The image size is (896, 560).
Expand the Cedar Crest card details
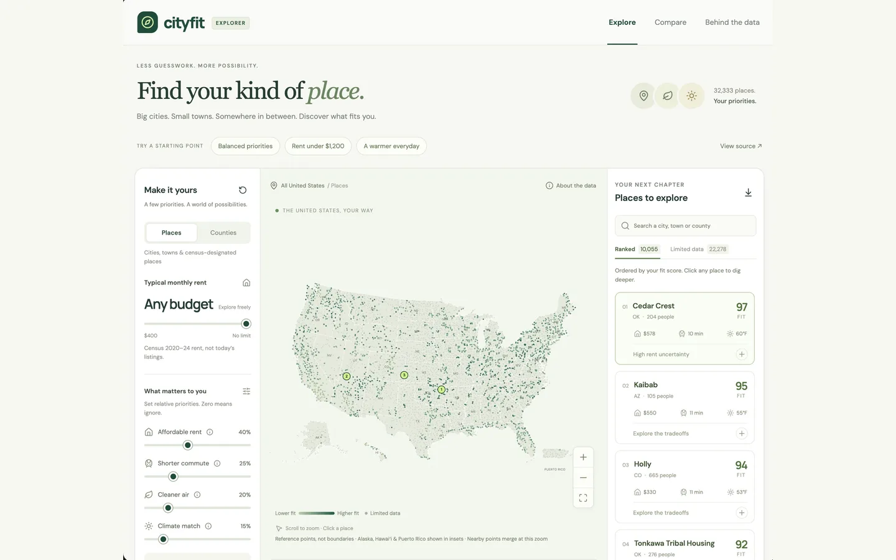tap(742, 354)
